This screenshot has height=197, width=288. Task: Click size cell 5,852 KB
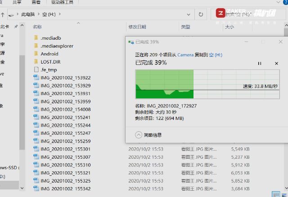[x=240, y=181]
